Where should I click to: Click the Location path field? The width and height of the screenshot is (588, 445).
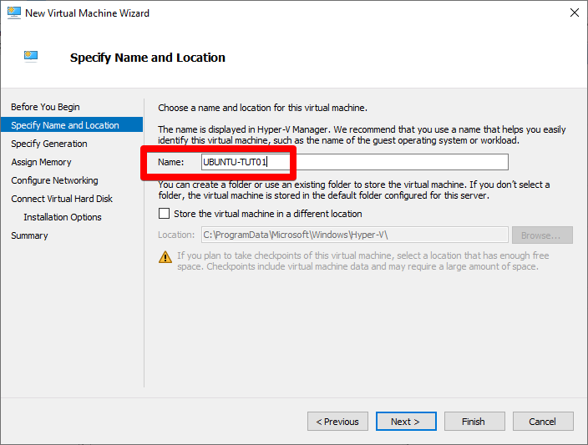click(355, 235)
